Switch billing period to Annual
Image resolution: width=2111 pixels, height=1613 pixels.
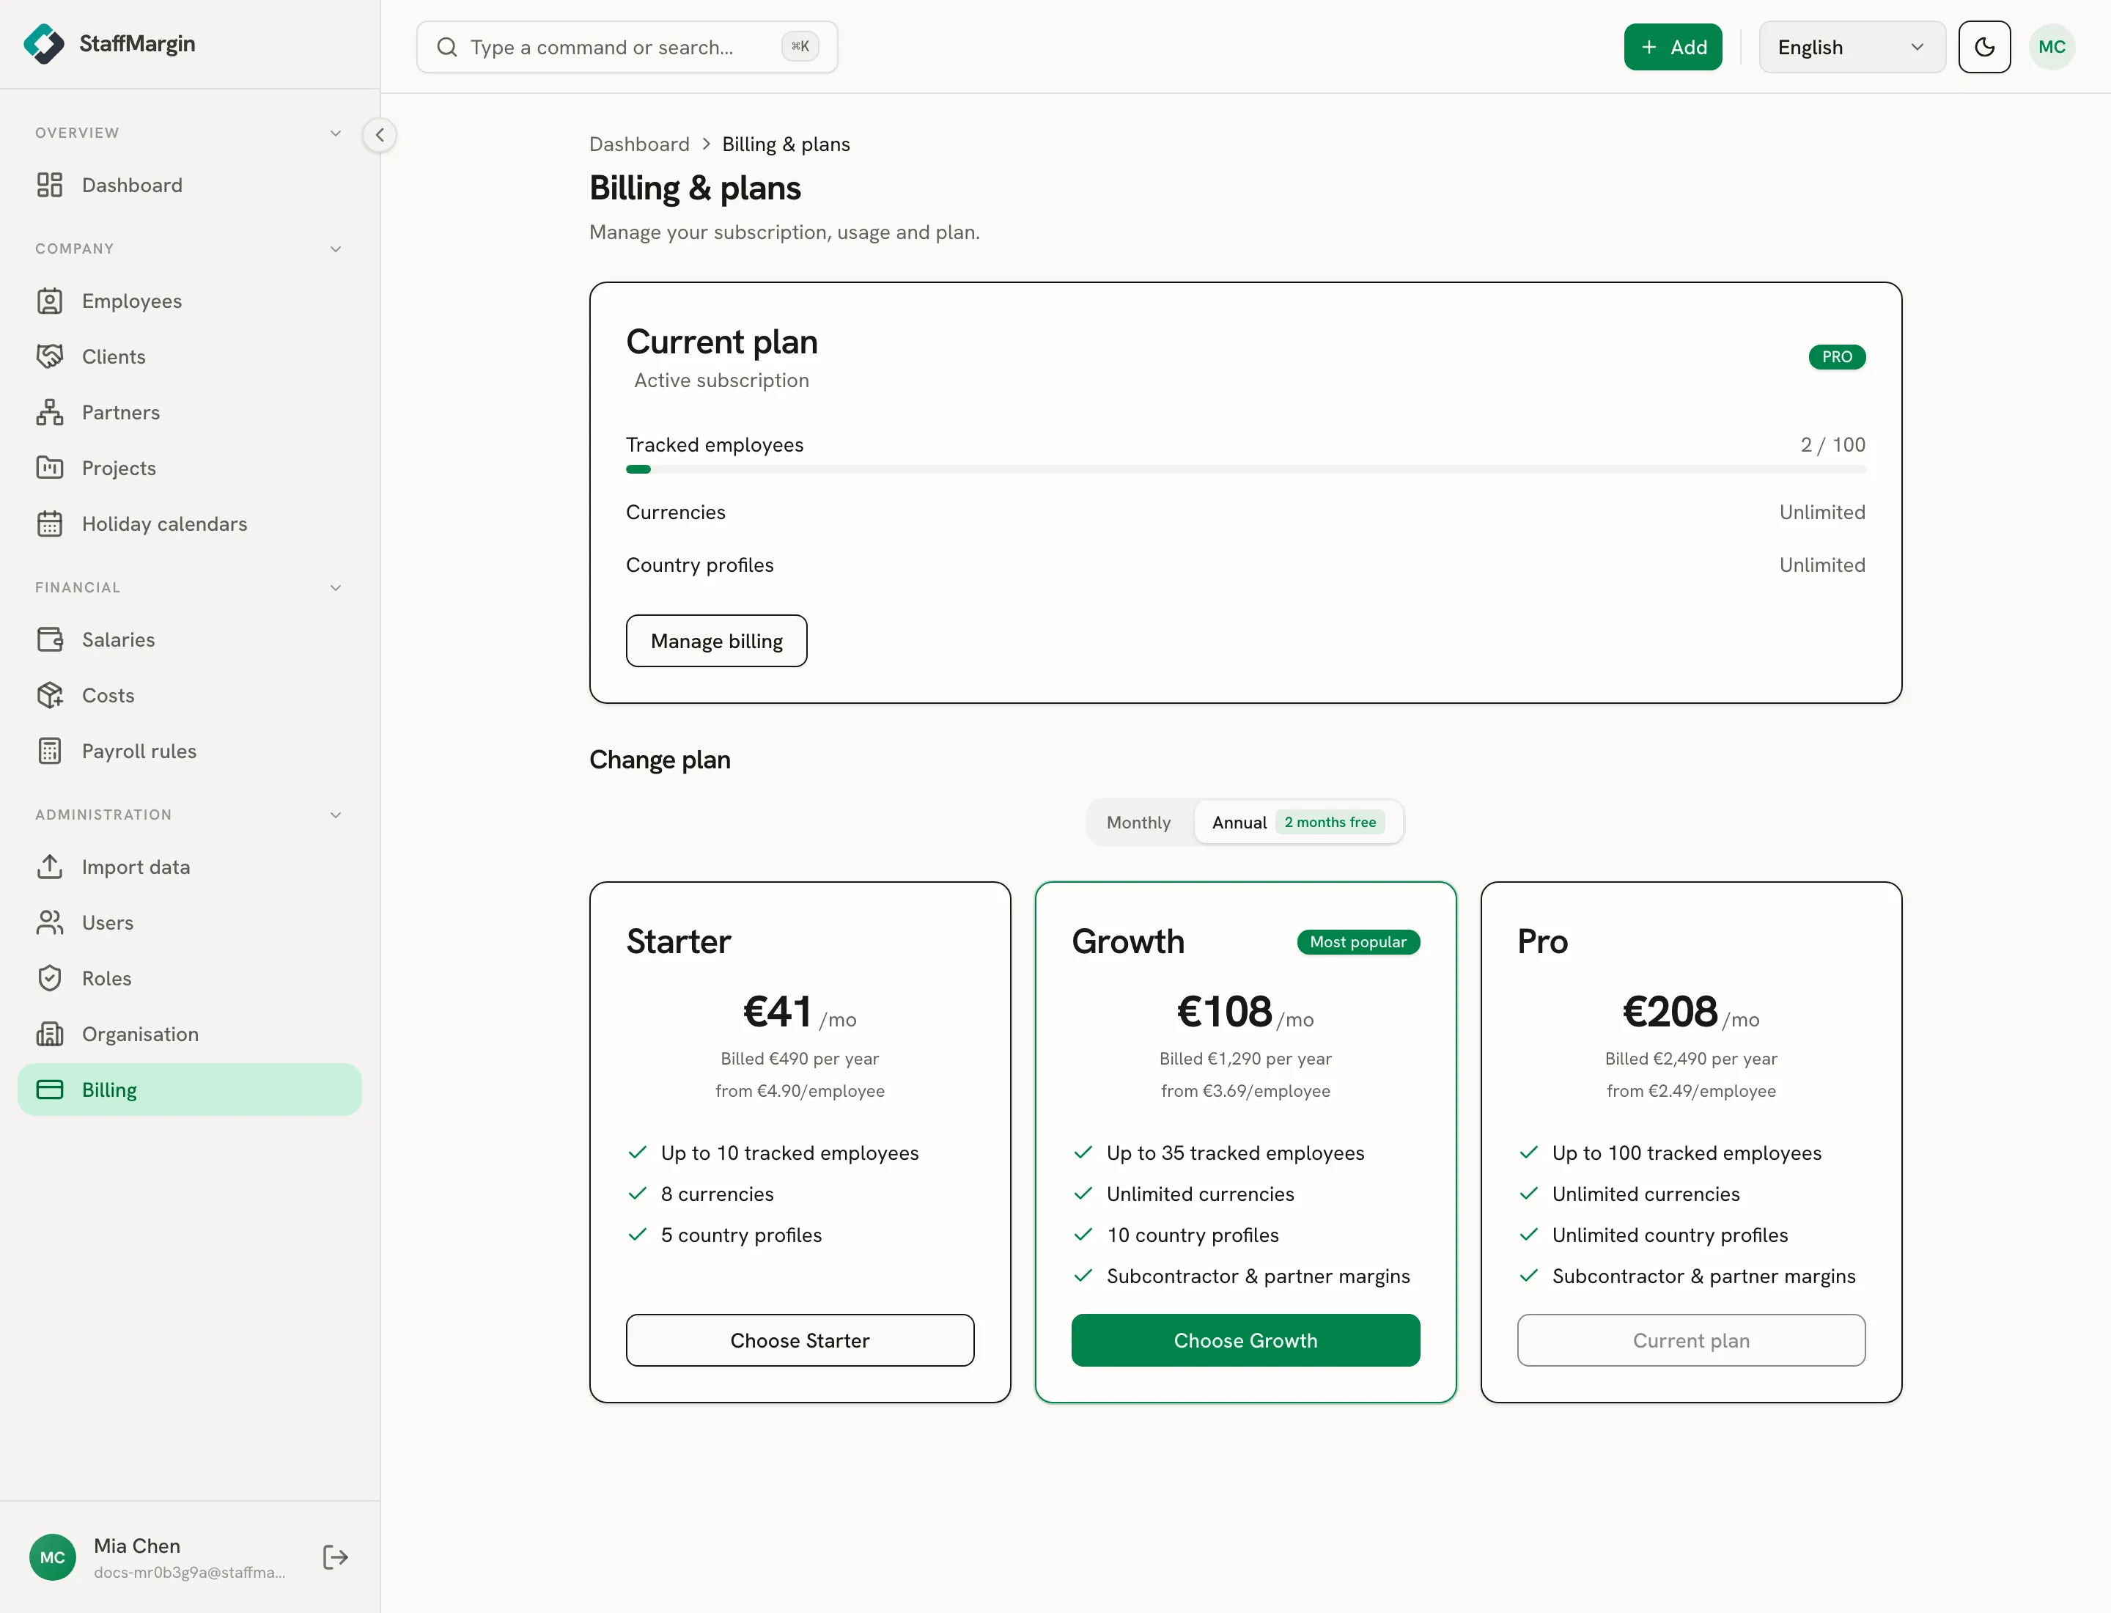1298,823
